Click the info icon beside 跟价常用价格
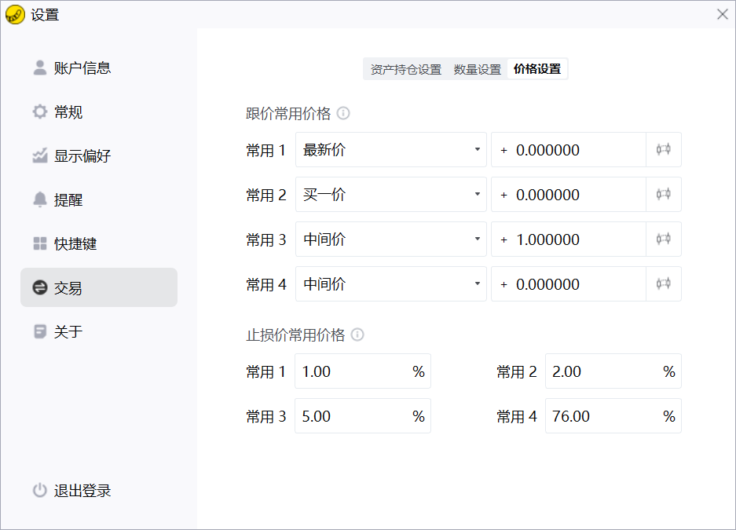The width and height of the screenshot is (736, 530). tap(343, 113)
